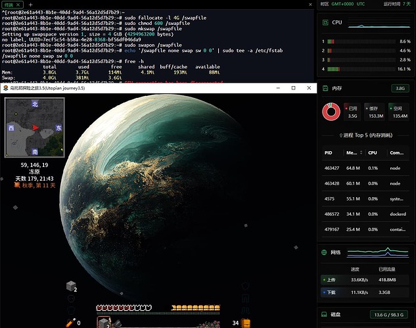Screen dimensions: 416x328
Task: Minimize the Utopian journey game window
Action: [278, 88]
